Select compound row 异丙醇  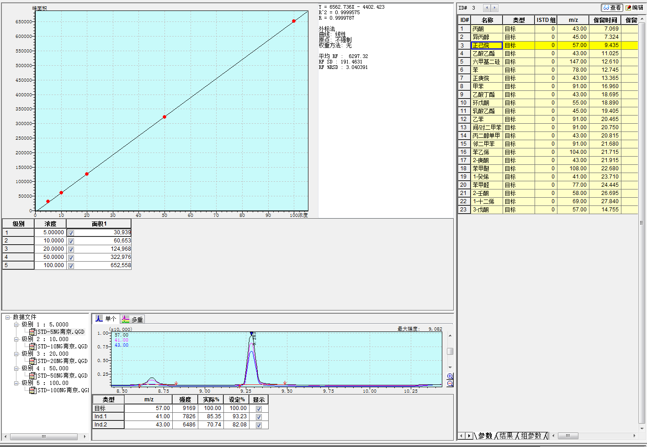tap(547, 37)
